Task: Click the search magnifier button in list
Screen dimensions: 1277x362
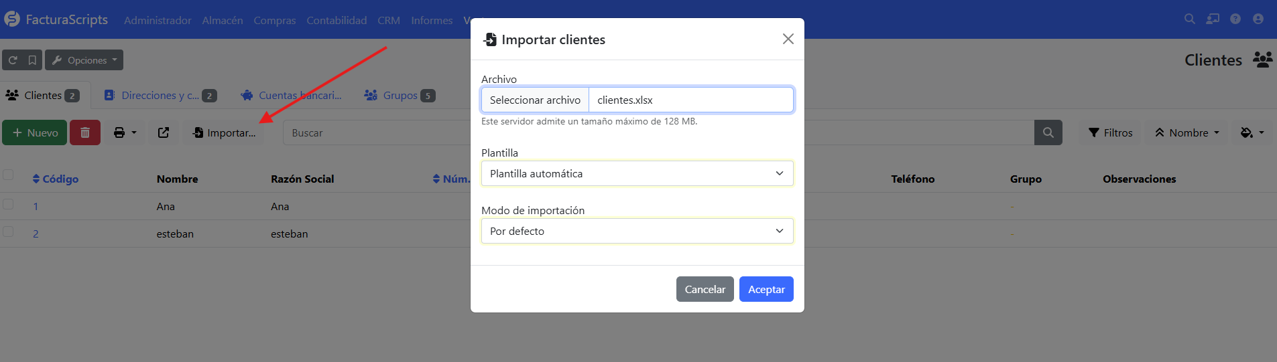Action: pyautogui.click(x=1048, y=132)
